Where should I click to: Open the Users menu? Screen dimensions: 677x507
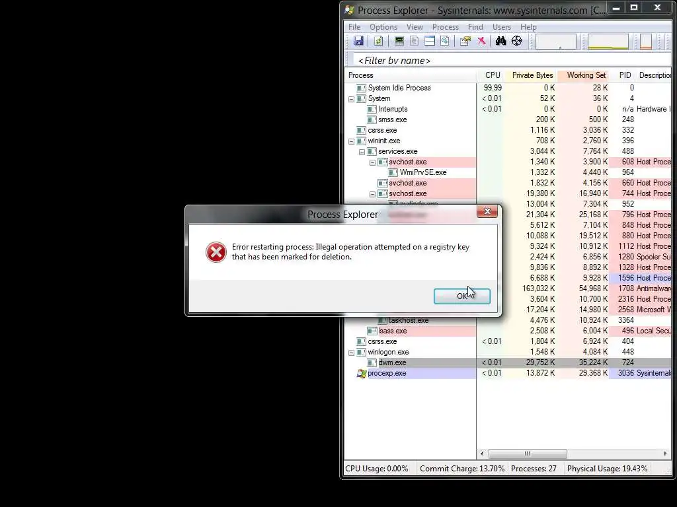[502, 27]
